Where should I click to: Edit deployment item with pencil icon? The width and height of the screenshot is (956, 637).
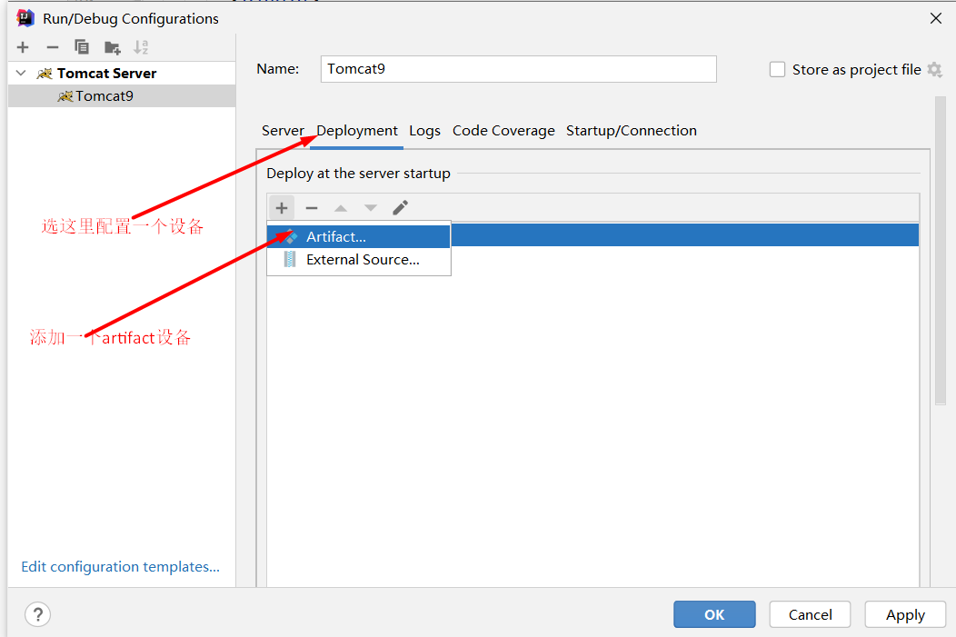(x=400, y=208)
